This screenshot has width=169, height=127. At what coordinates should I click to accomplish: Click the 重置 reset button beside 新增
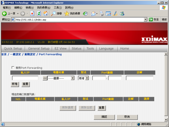pos(26,84)
